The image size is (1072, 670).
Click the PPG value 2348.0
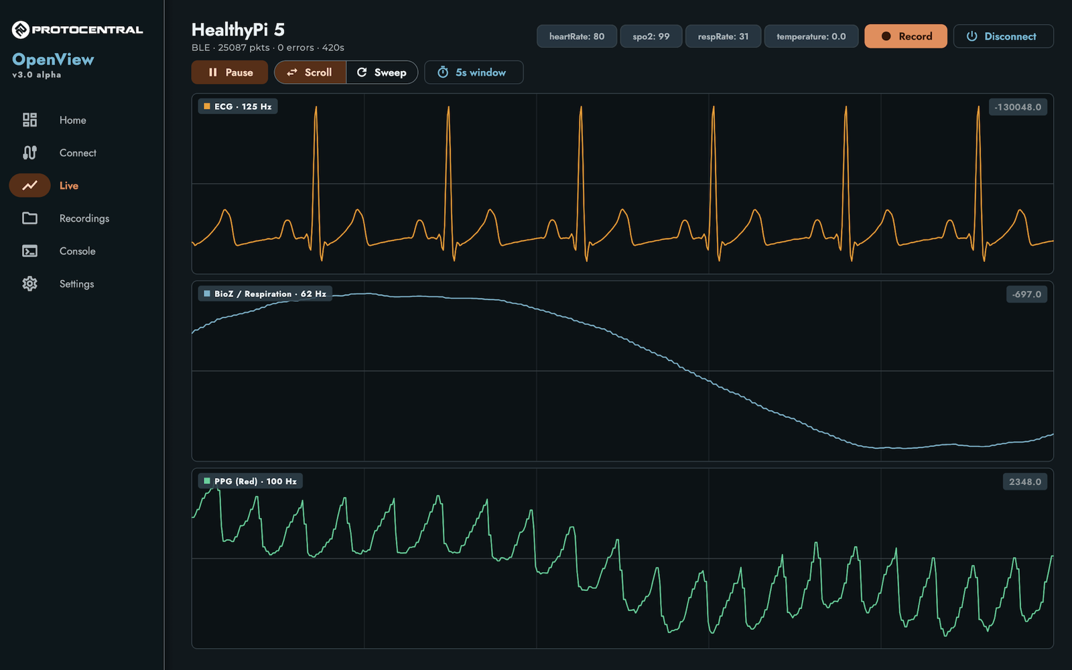pyautogui.click(x=1025, y=482)
